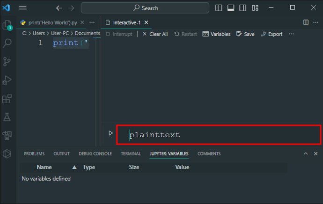Click the C: breadcrumb segment

pyautogui.click(x=24, y=33)
